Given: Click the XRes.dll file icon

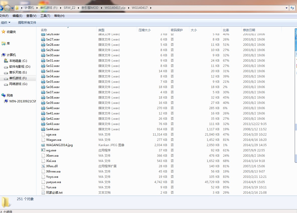Looking at the screenshot, I should click(x=43, y=166).
